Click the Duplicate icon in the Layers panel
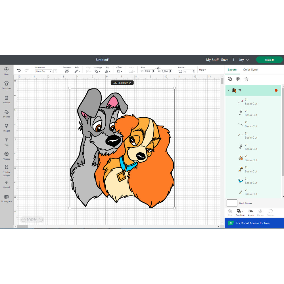 [238, 79]
